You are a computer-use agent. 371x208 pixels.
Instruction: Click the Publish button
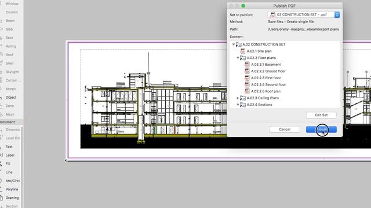click(321, 129)
